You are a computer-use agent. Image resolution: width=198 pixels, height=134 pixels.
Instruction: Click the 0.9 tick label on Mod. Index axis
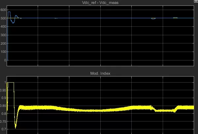click(4, 98)
